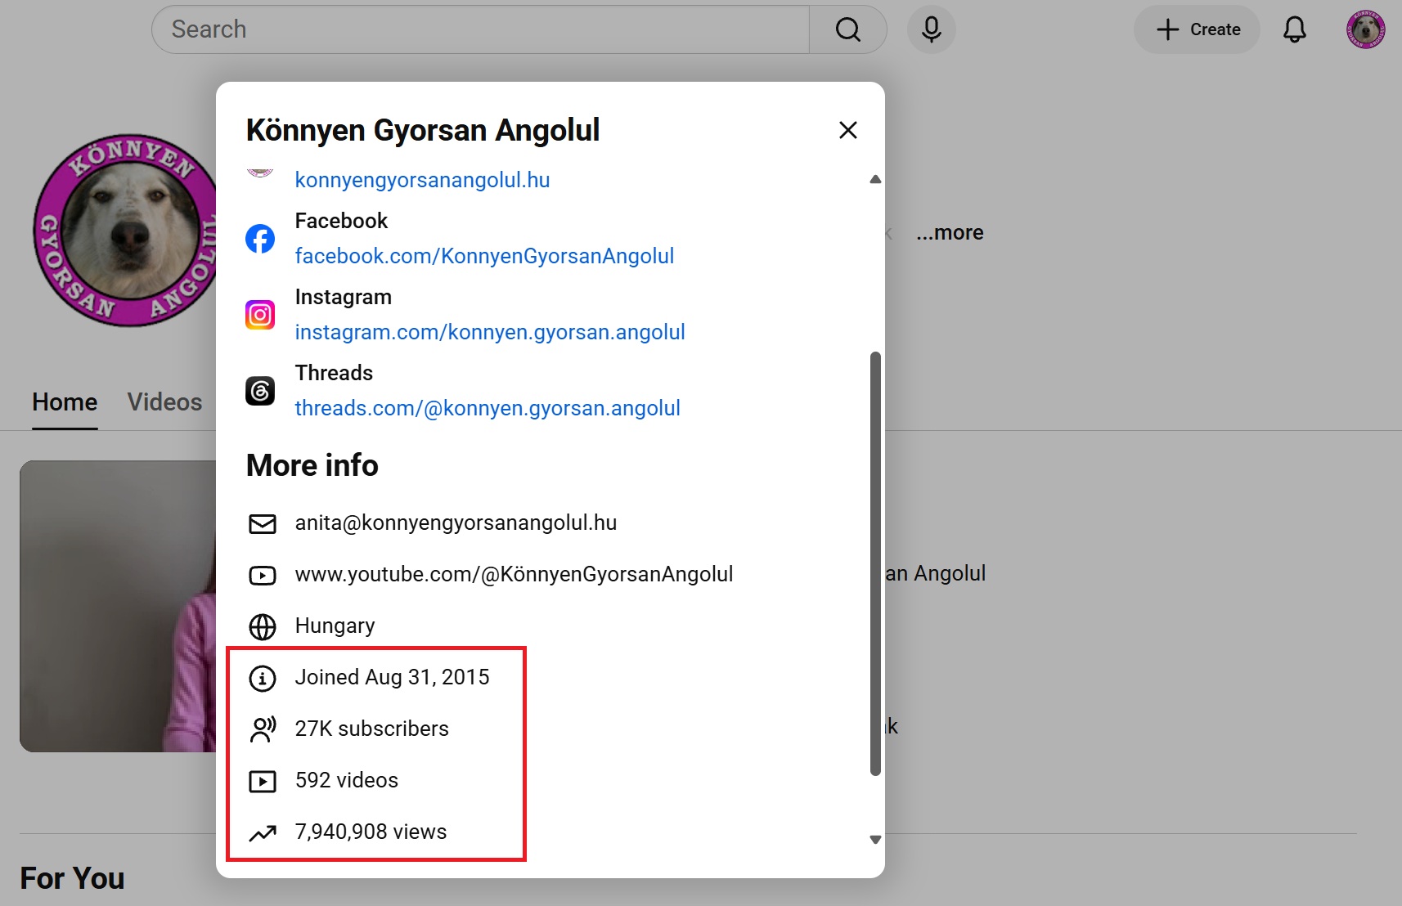This screenshot has width=1402, height=906.
Task: Click the email envelope icon
Action: (x=263, y=523)
